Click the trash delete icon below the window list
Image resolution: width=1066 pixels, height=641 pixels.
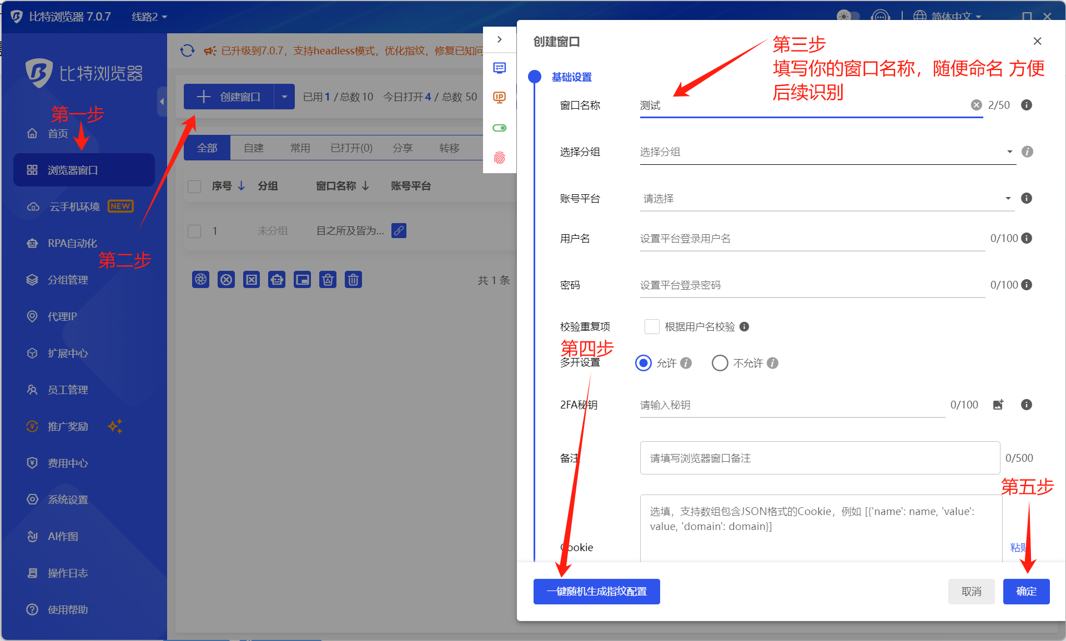[x=353, y=280]
